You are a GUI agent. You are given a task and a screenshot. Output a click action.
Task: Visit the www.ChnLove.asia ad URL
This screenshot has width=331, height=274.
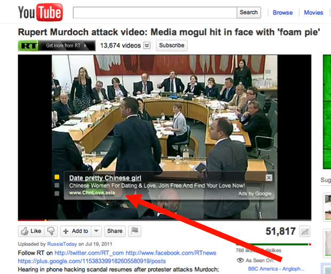pyautogui.click(x=92, y=193)
